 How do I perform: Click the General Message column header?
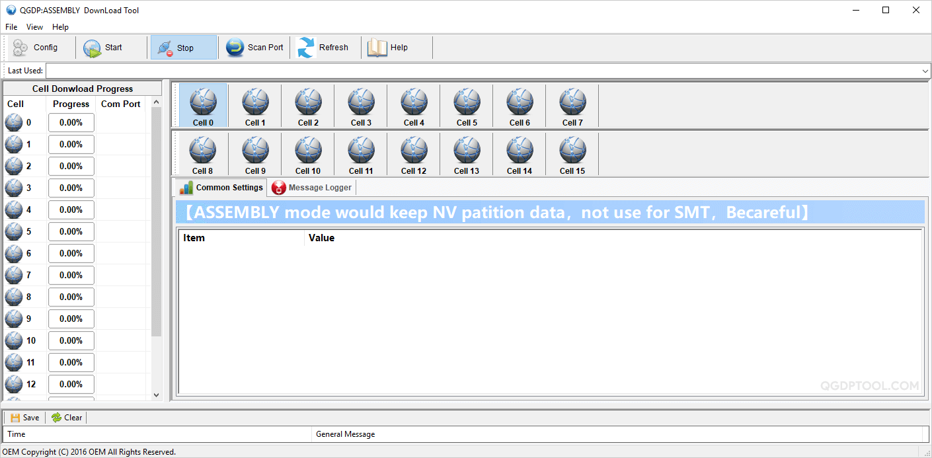click(x=616, y=434)
